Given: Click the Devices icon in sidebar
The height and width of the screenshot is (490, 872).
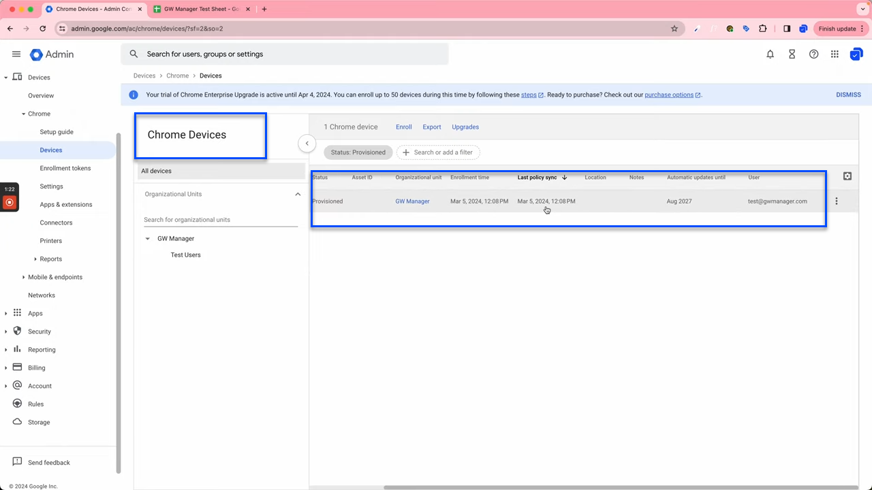Looking at the screenshot, I should (x=17, y=78).
